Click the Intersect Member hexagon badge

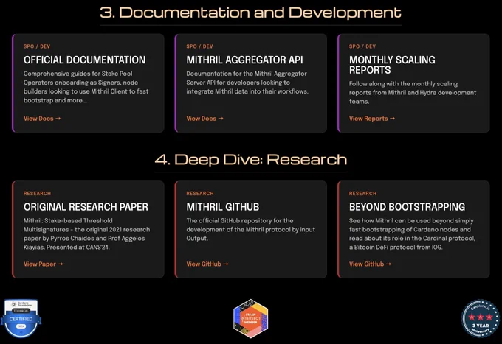(x=251, y=318)
